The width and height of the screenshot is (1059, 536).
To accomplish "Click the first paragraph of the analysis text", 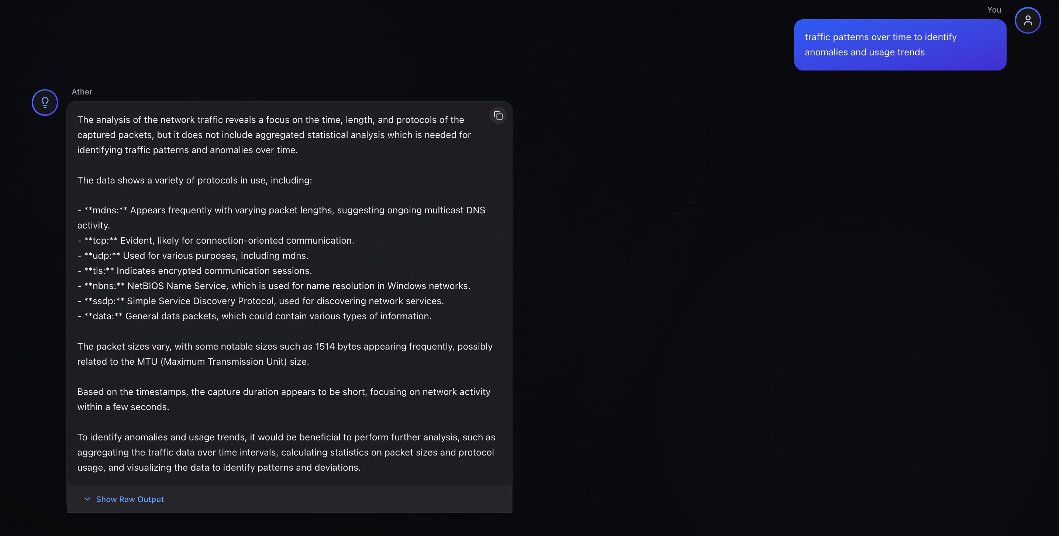I will (x=274, y=134).
